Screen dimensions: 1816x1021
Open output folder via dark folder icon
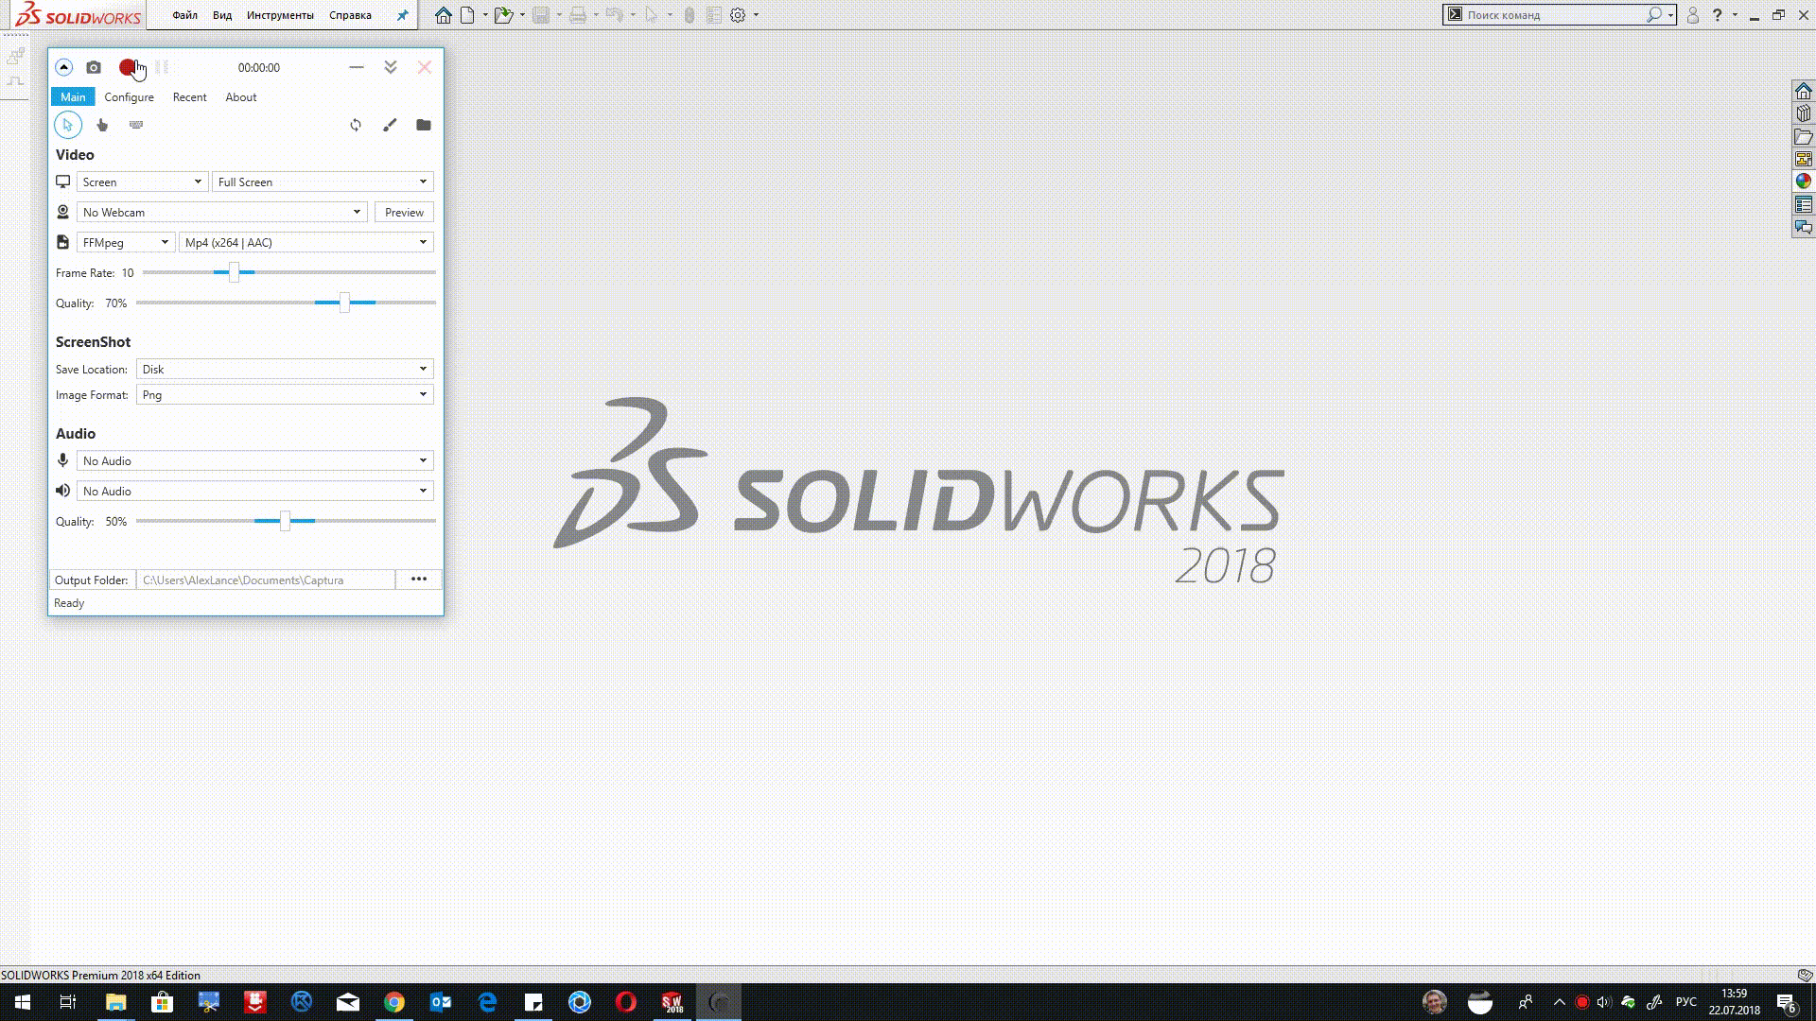pos(424,125)
